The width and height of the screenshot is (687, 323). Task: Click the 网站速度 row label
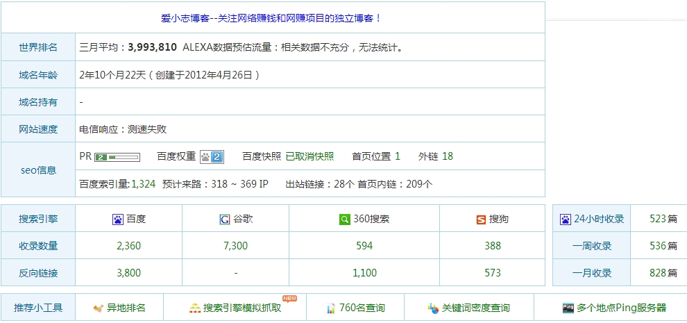click(x=38, y=129)
